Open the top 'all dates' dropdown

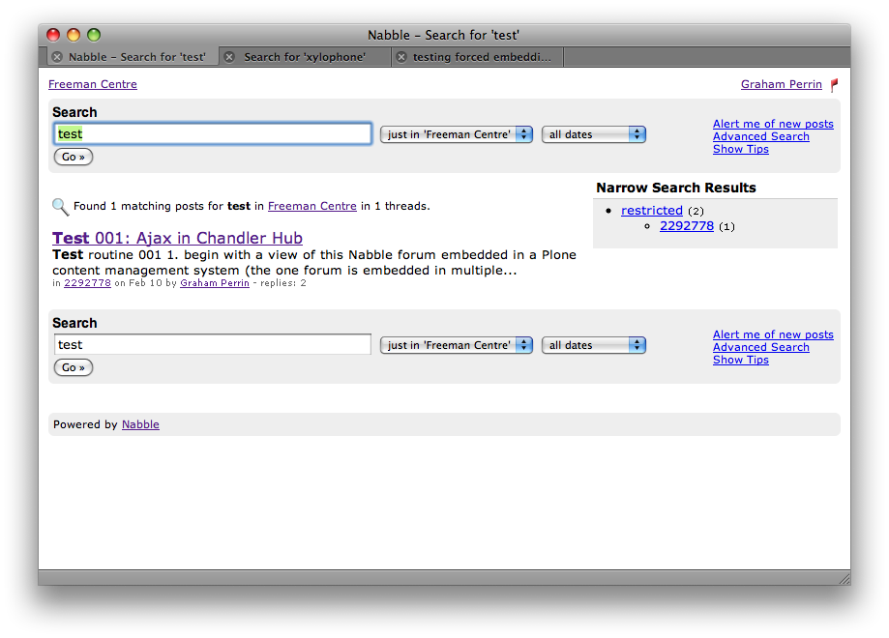pyautogui.click(x=593, y=134)
